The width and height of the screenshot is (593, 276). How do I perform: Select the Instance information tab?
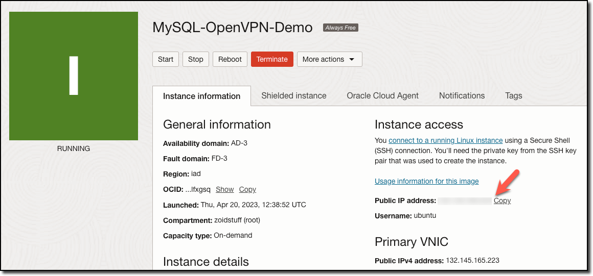[x=201, y=96]
